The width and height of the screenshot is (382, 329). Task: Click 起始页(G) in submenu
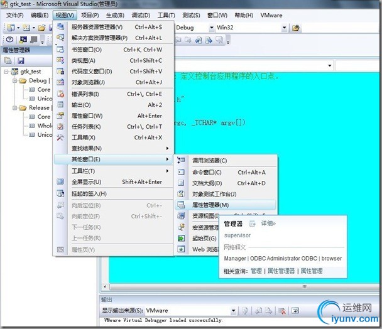pos(204,239)
